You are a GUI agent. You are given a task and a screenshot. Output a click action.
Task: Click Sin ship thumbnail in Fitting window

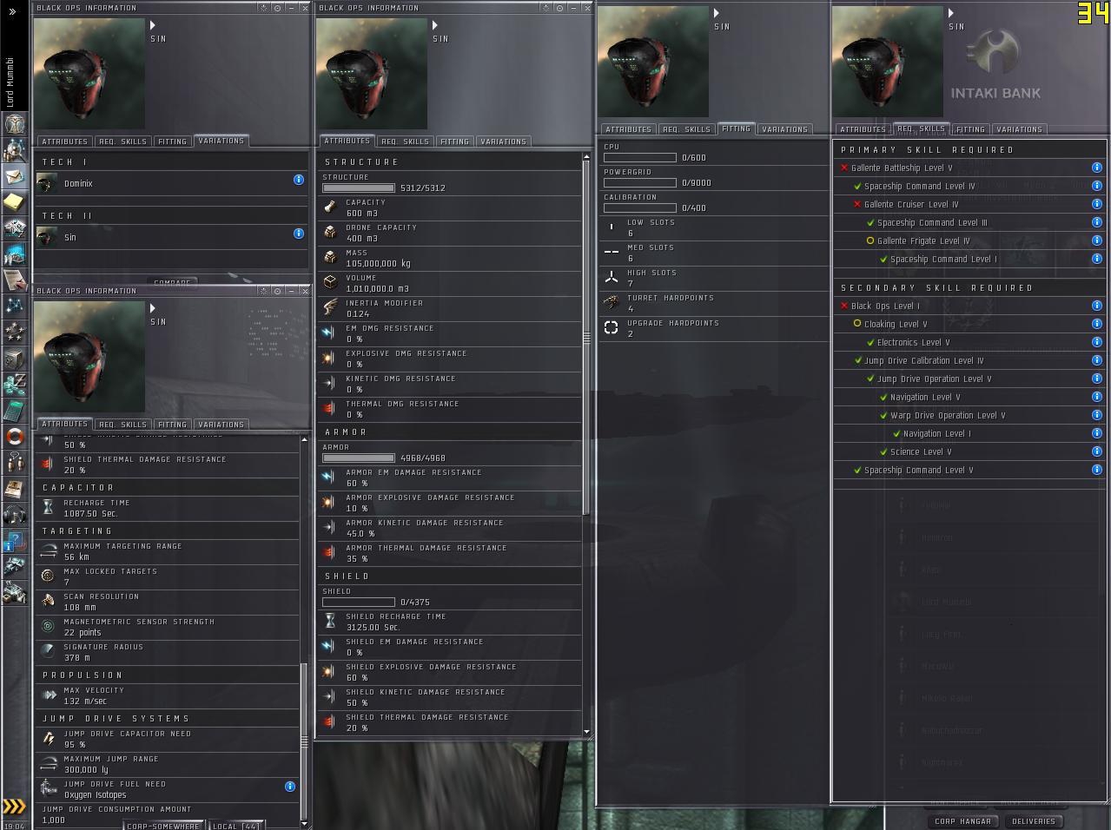tap(653, 62)
